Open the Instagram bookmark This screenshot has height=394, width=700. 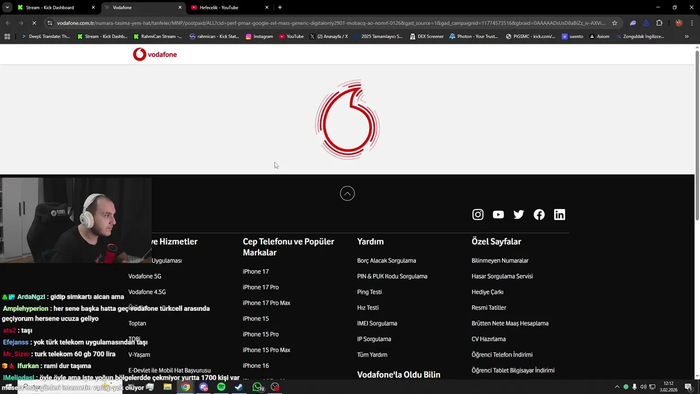coord(259,37)
